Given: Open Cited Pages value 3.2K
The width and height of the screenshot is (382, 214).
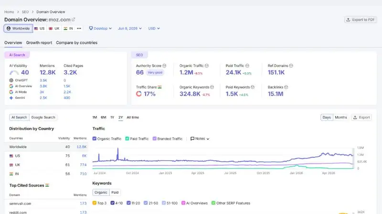Looking at the screenshot, I should (70, 72).
